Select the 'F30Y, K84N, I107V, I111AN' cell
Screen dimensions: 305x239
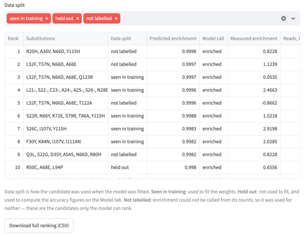coord(66,142)
